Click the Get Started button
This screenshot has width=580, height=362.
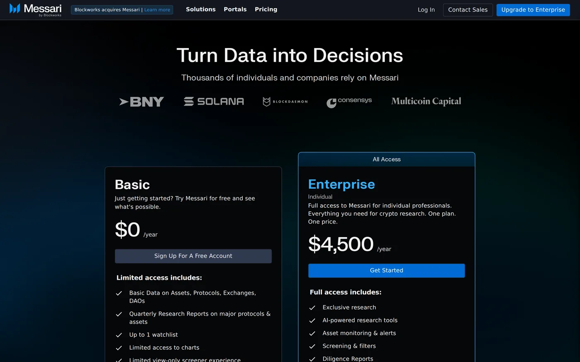pos(387,271)
